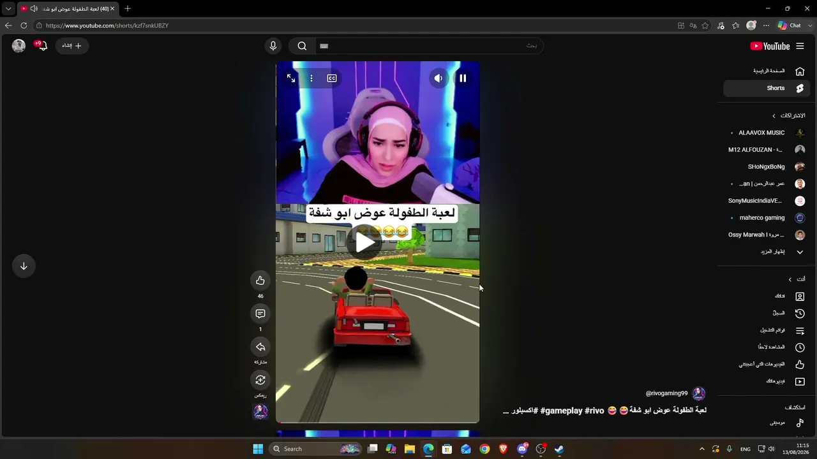Open the browser translate page icon
This screenshot has width=817, height=459.
click(x=693, y=25)
